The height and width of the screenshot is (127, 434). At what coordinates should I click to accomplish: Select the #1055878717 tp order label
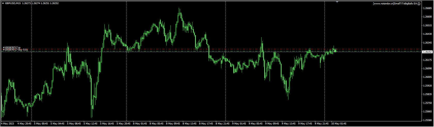[x=12, y=48]
